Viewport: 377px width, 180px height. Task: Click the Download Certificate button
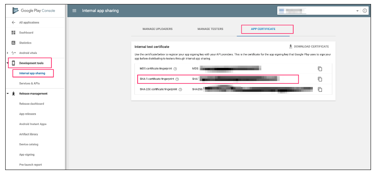pos(309,47)
